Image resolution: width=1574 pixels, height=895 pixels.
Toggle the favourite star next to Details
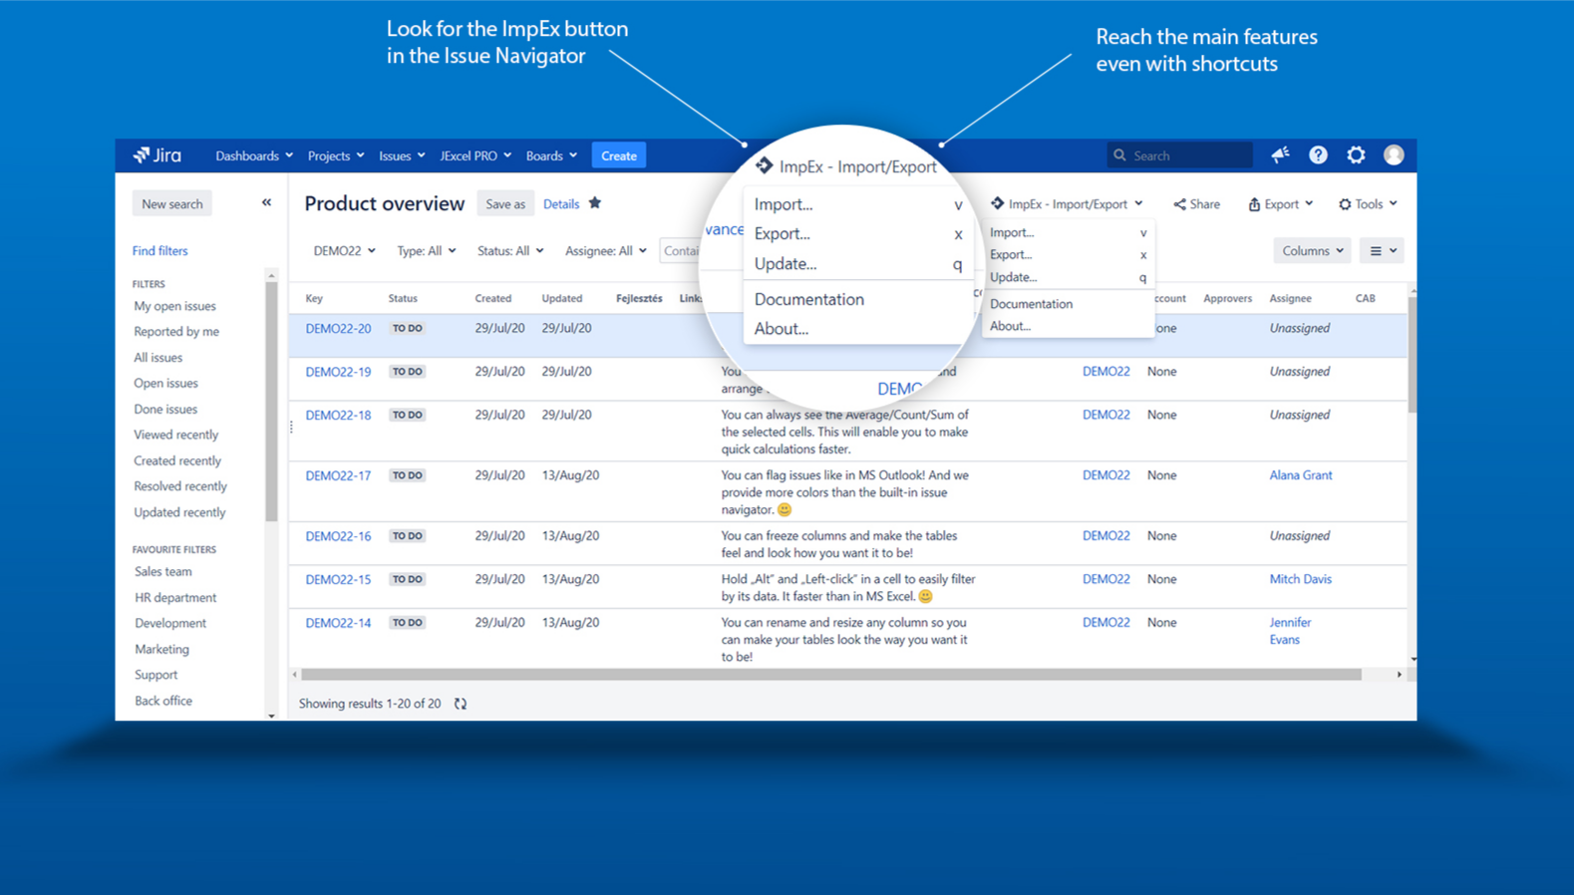595,203
